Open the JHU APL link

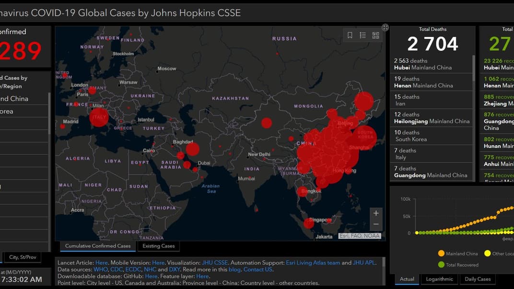(364, 263)
